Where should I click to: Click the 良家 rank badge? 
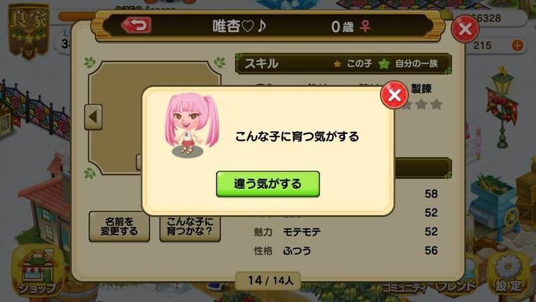pyautogui.click(x=29, y=32)
